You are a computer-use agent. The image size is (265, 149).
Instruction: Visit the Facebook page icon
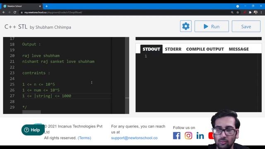pos(177,136)
